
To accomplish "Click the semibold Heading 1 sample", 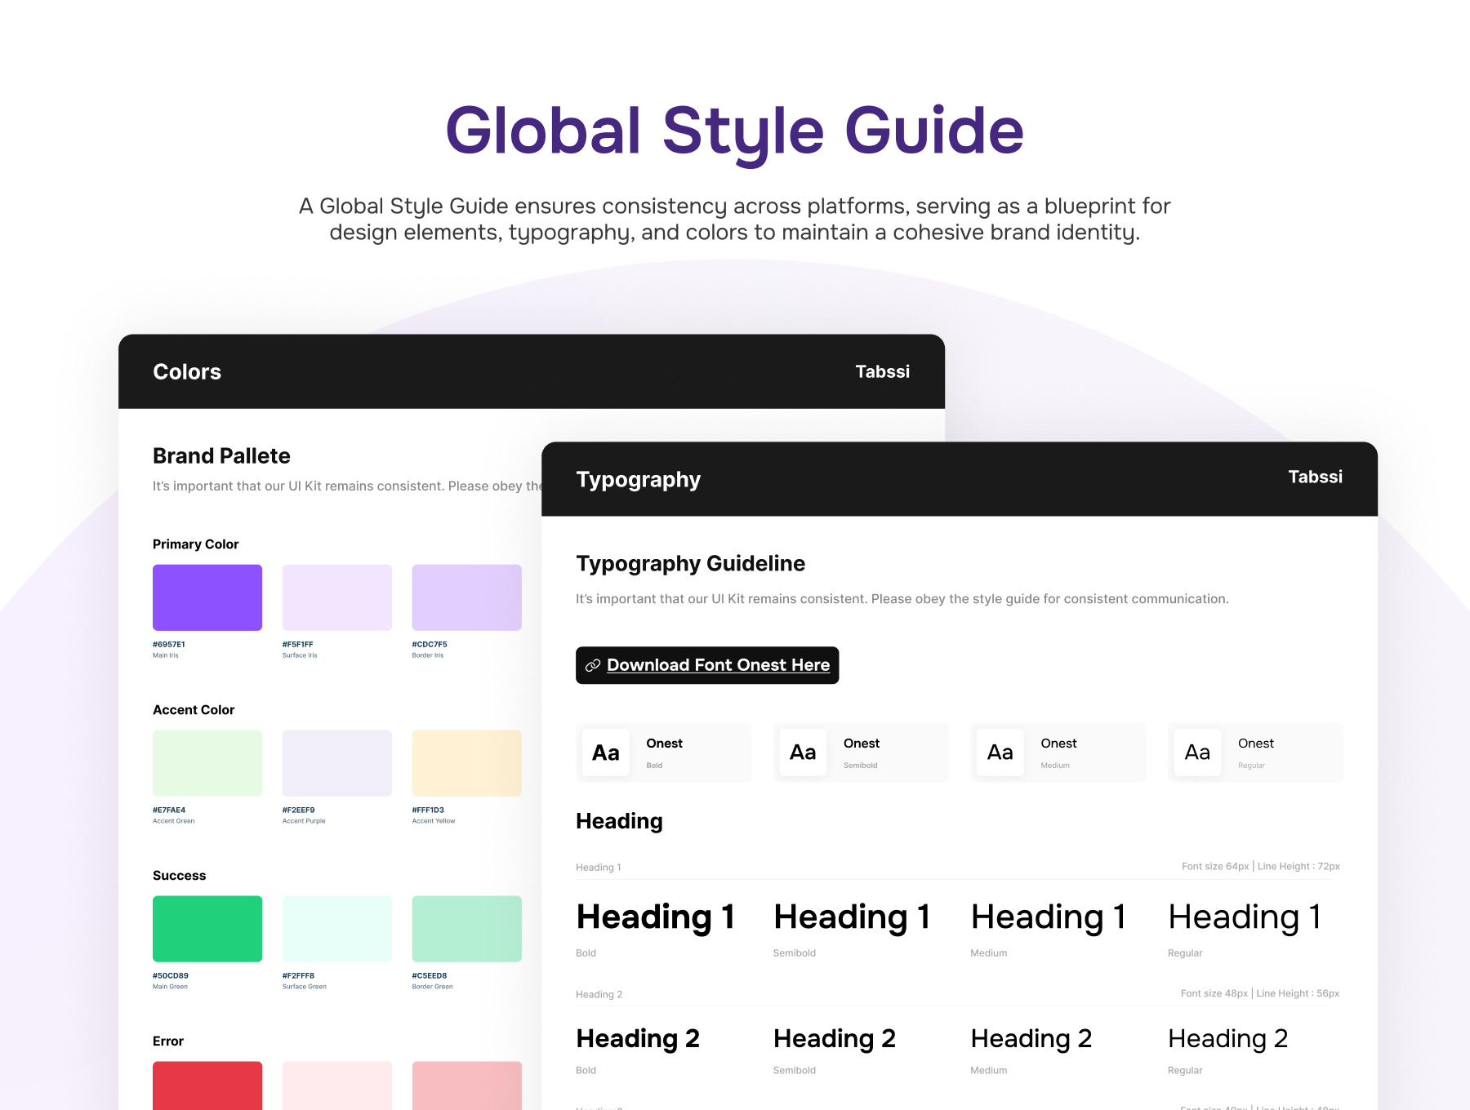I will point(852,917).
